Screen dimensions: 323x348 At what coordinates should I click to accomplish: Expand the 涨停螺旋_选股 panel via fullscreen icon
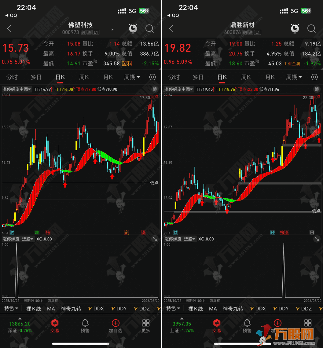[x=156, y=239]
